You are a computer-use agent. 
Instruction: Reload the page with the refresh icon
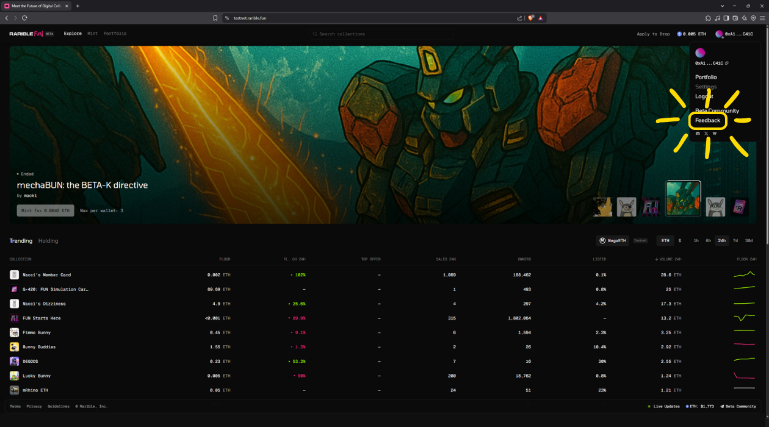tap(24, 18)
